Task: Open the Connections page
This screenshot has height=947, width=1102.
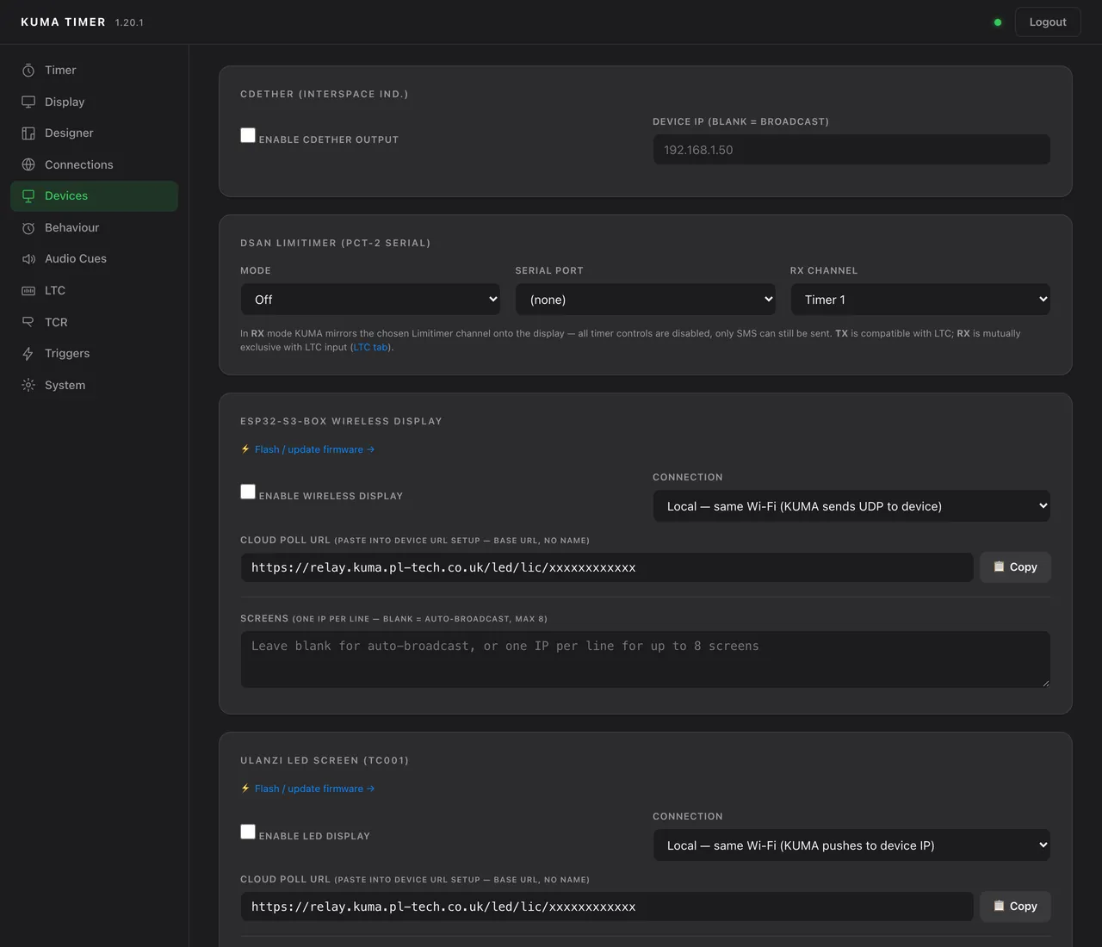Action: click(x=94, y=164)
